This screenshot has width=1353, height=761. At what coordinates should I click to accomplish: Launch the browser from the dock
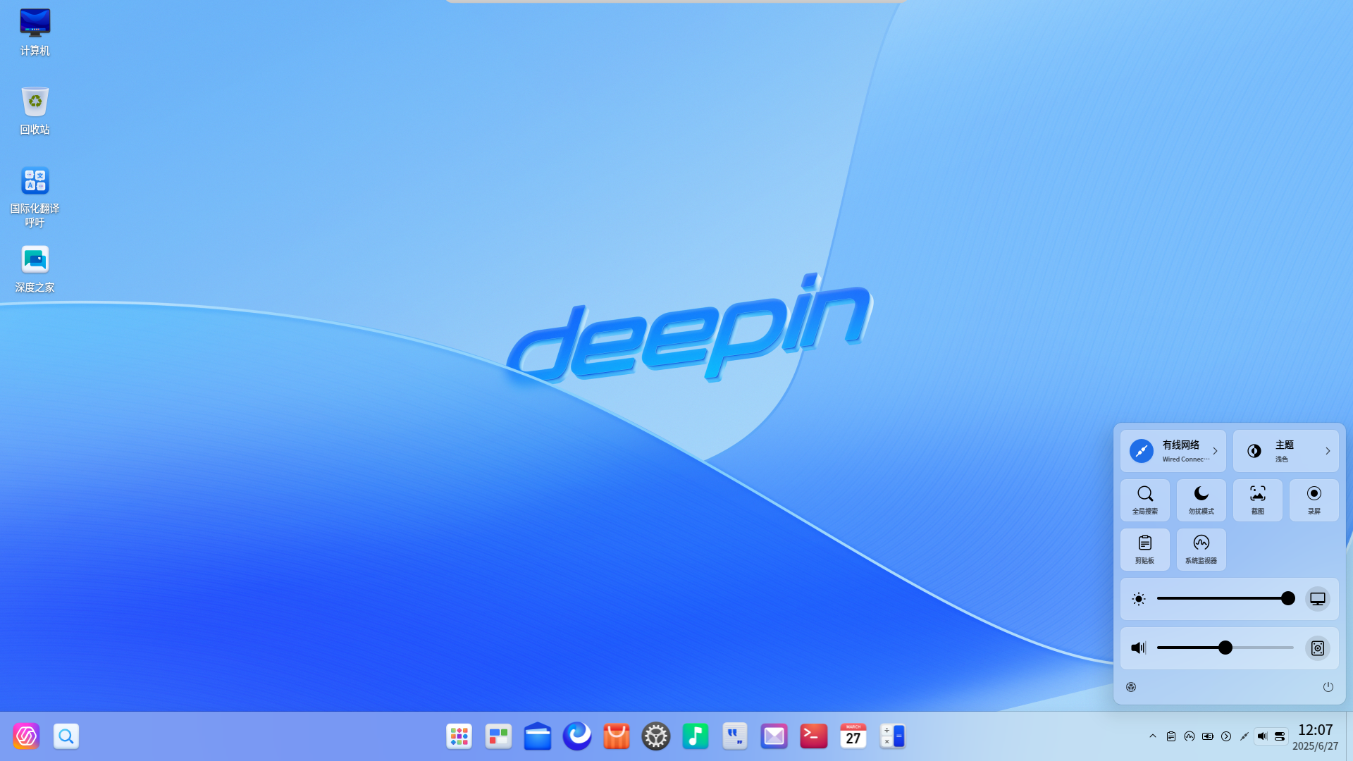click(577, 736)
